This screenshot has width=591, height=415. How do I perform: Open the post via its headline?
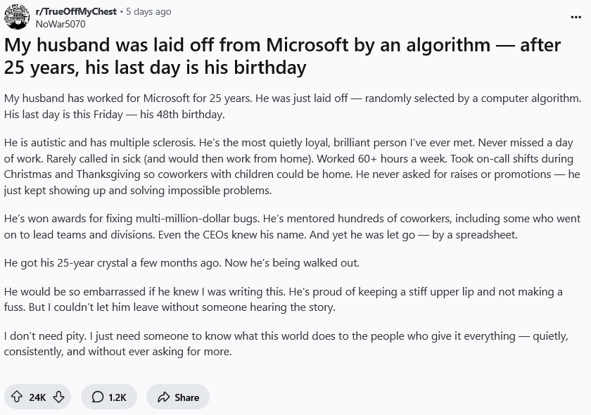(282, 56)
